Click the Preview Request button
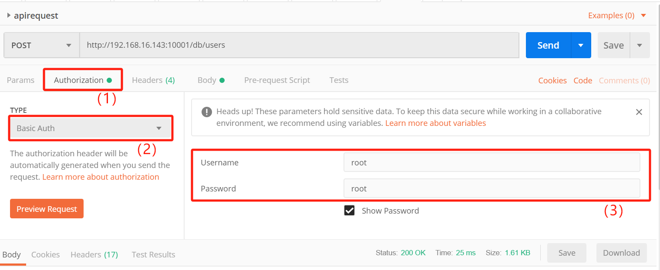This screenshot has width=660, height=270. point(47,209)
